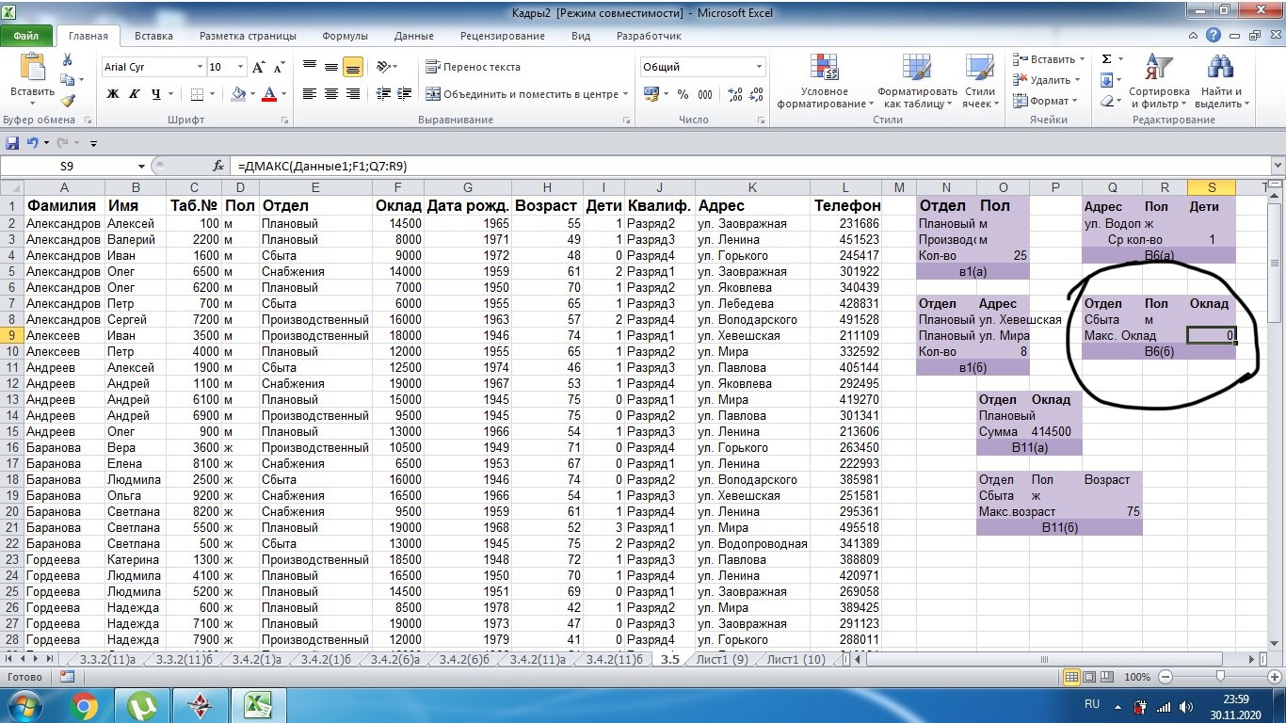Select sheet tab Лист1 (9)

coord(722,659)
